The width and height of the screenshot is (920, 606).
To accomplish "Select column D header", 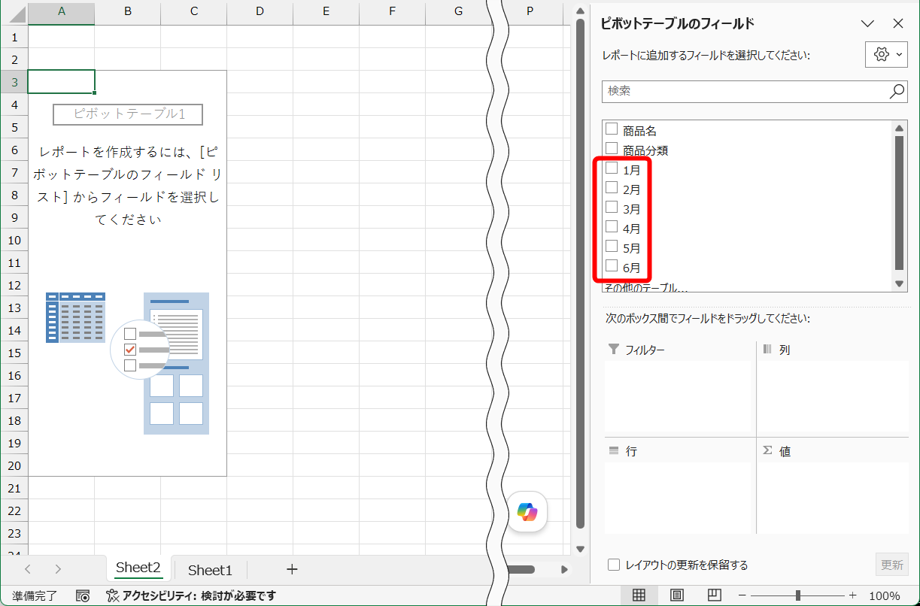I will pos(260,11).
